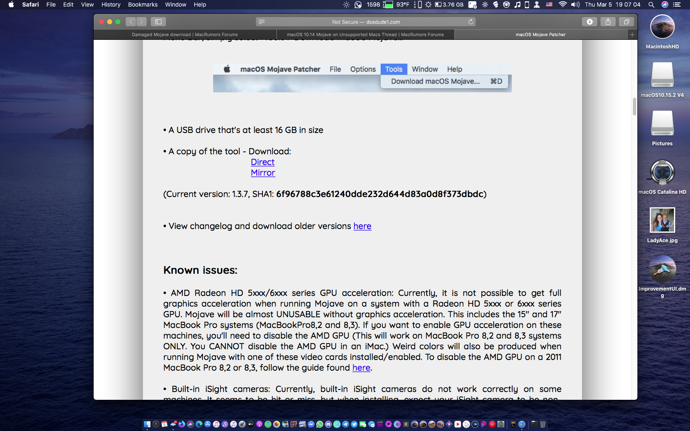Switch to Damaged Mojave download tab
Screen dimensions: 690x431
click(x=185, y=35)
